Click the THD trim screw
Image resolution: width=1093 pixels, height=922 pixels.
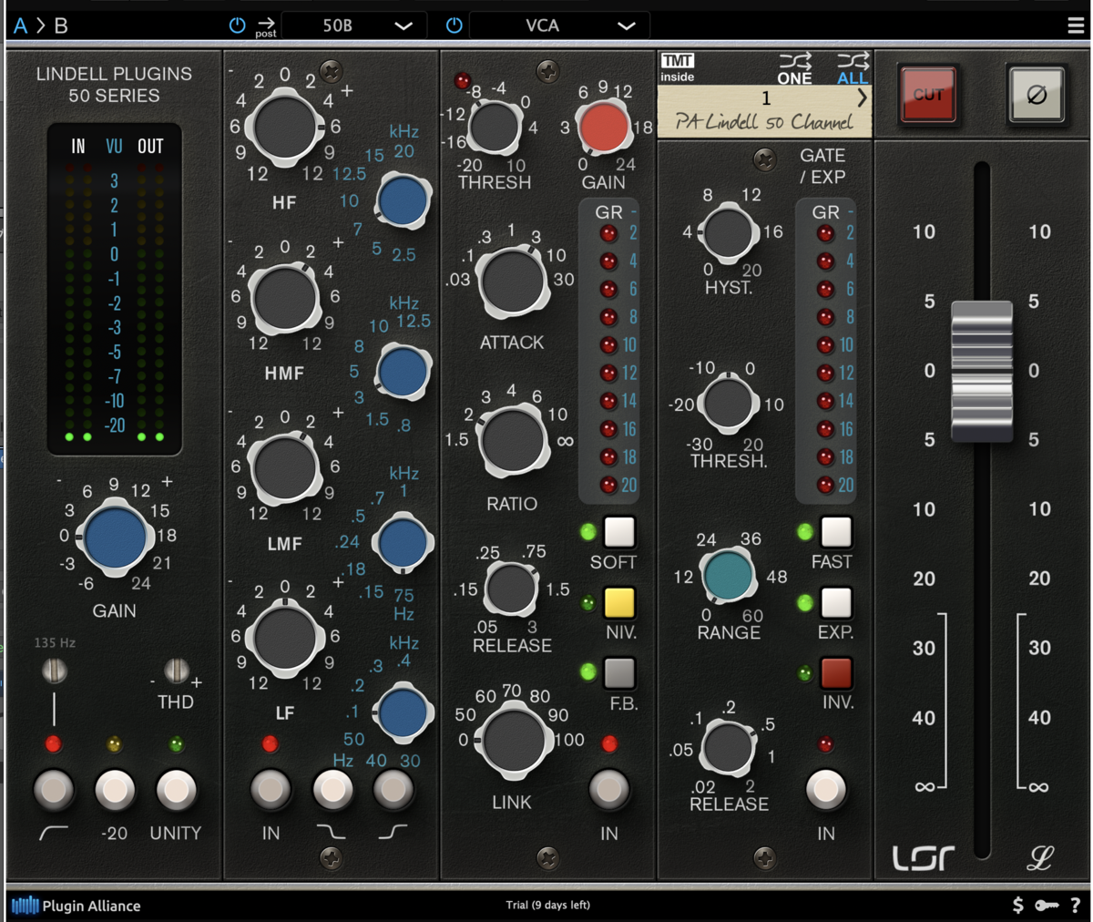coord(176,671)
